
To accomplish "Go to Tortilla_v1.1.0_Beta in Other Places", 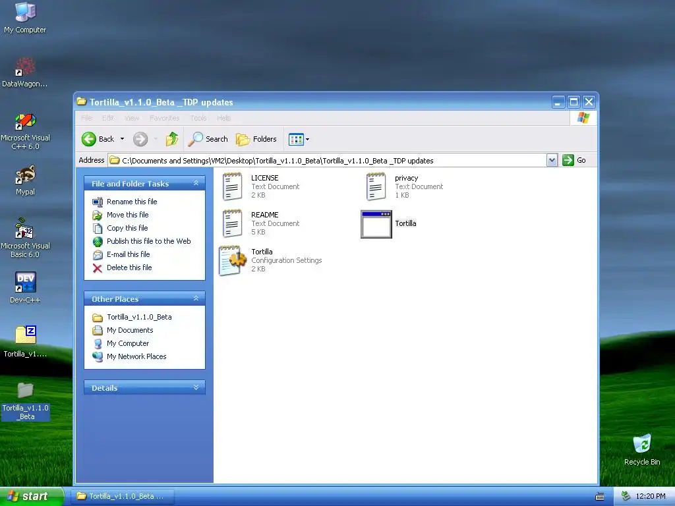I will 139,317.
